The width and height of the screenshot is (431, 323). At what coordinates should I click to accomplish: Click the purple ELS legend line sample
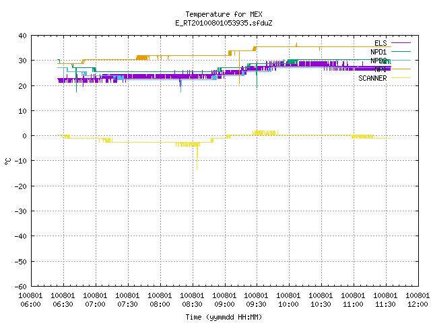(401, 43)
